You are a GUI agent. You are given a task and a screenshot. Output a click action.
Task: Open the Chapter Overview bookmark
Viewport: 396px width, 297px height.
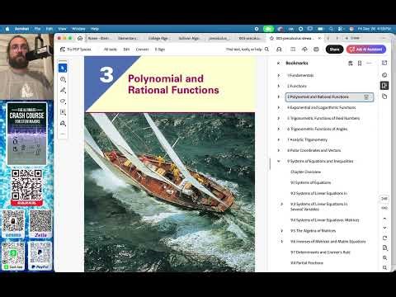click(305, 172)
